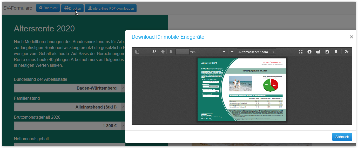Click Interaktives PDF downloaden button
This screenshot has height=148, width=358.
(111, 8)
